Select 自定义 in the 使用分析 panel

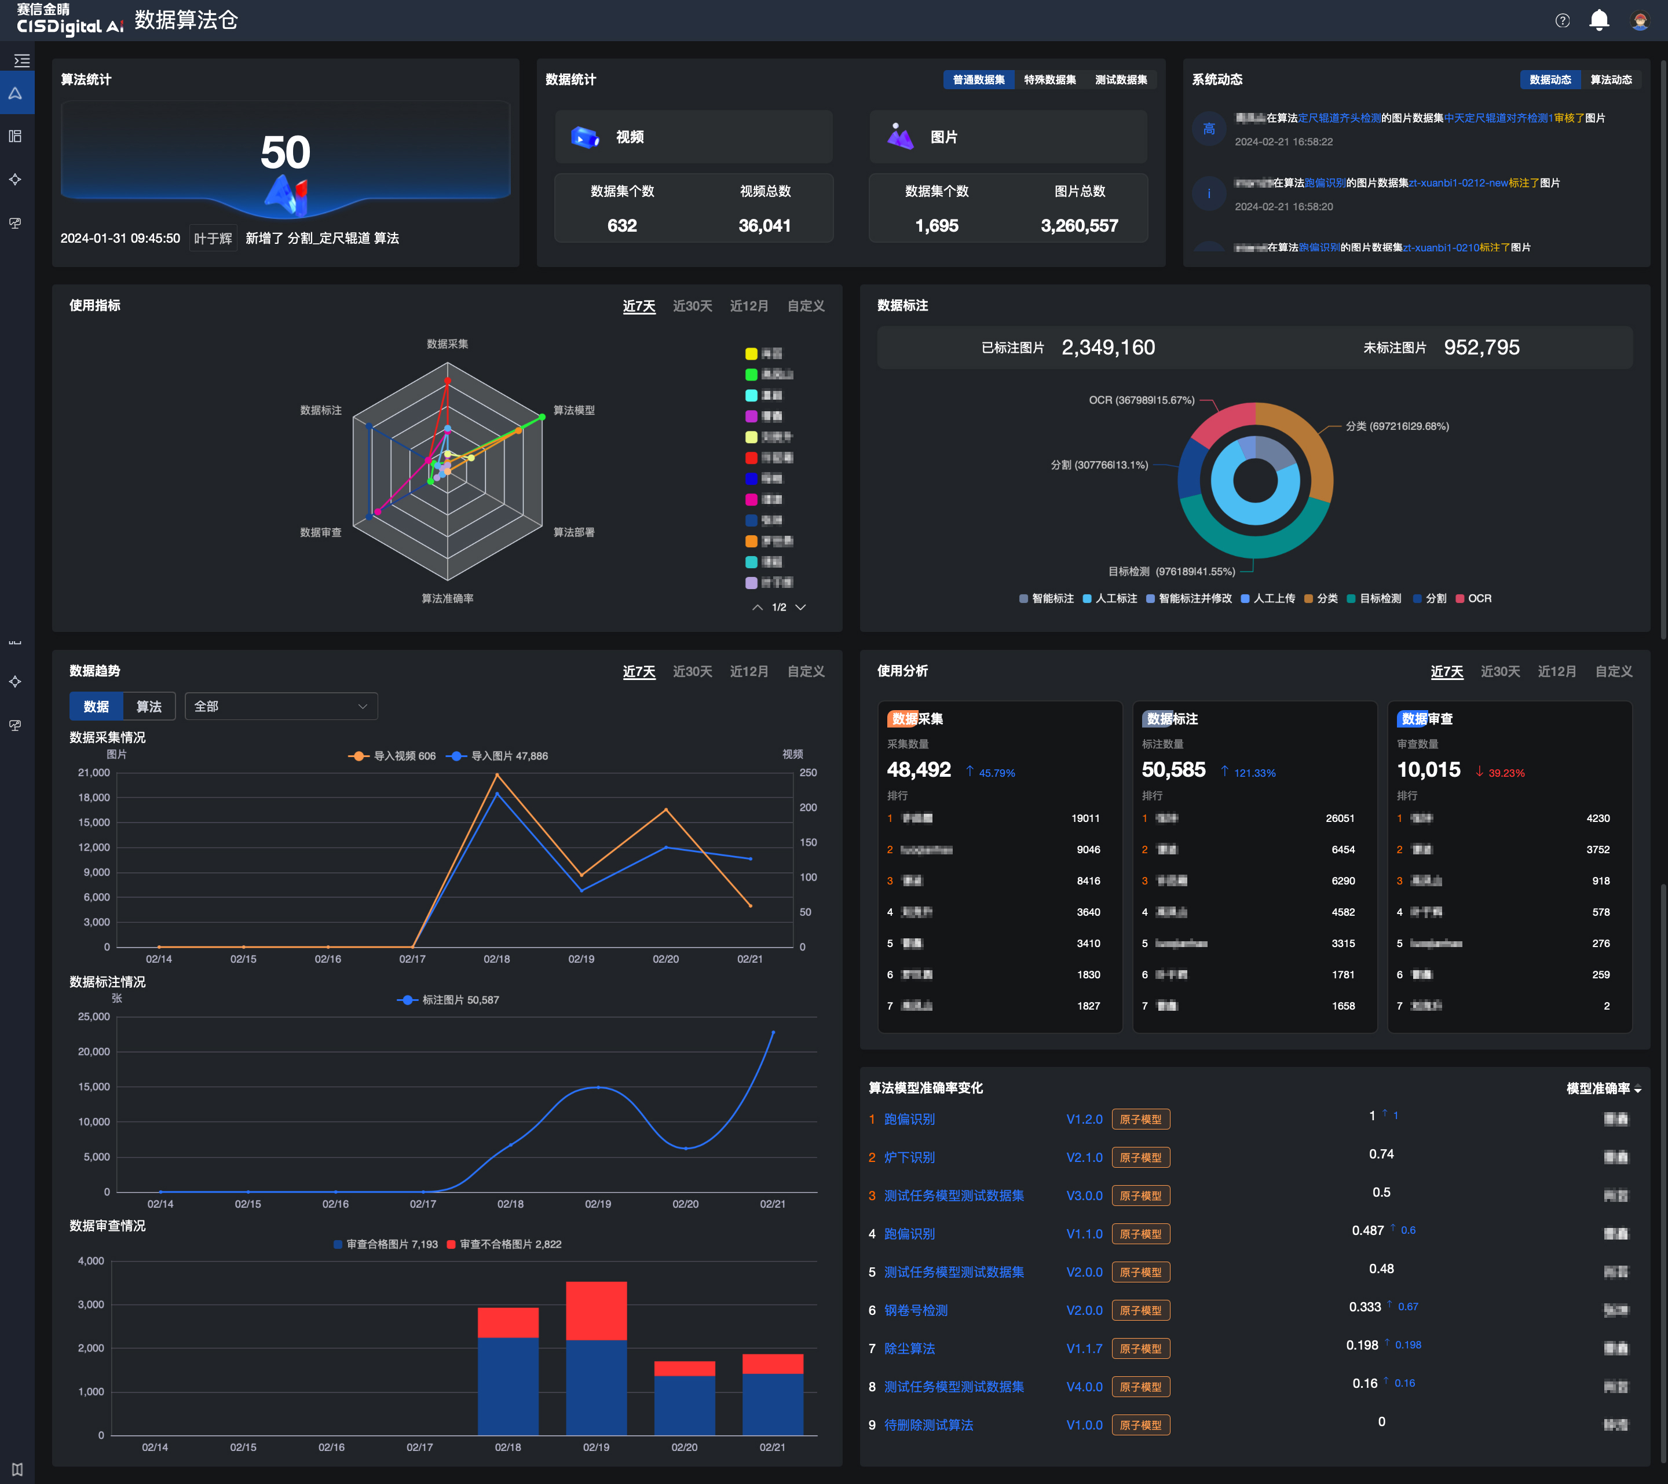pyautogui.click(x=1614, y=671)
